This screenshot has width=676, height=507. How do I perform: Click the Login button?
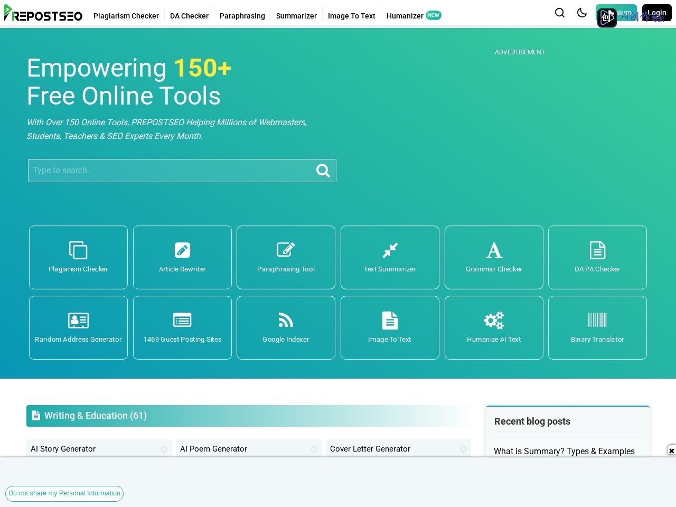[657, 13]
